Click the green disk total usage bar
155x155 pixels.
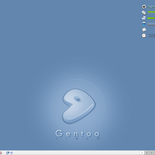click(151, 18)
